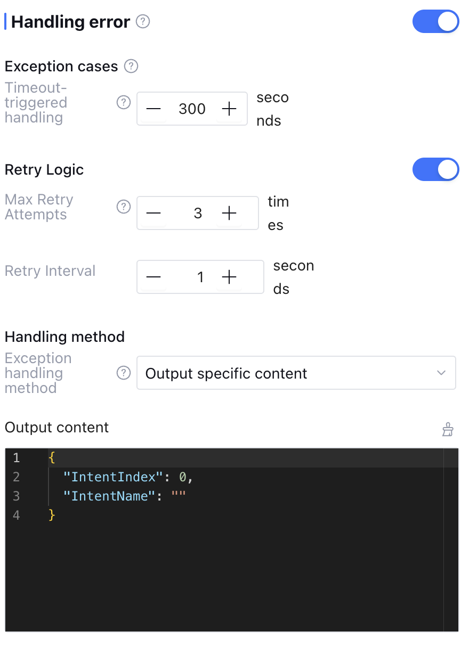Click help icon next to Handling error
This screenshot has width=469, height=656.
(x=143, y=22)
